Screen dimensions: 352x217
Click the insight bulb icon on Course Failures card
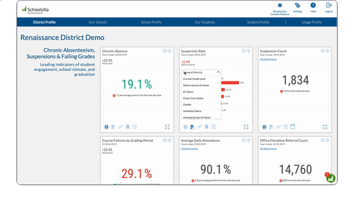(x=170, y=141)
